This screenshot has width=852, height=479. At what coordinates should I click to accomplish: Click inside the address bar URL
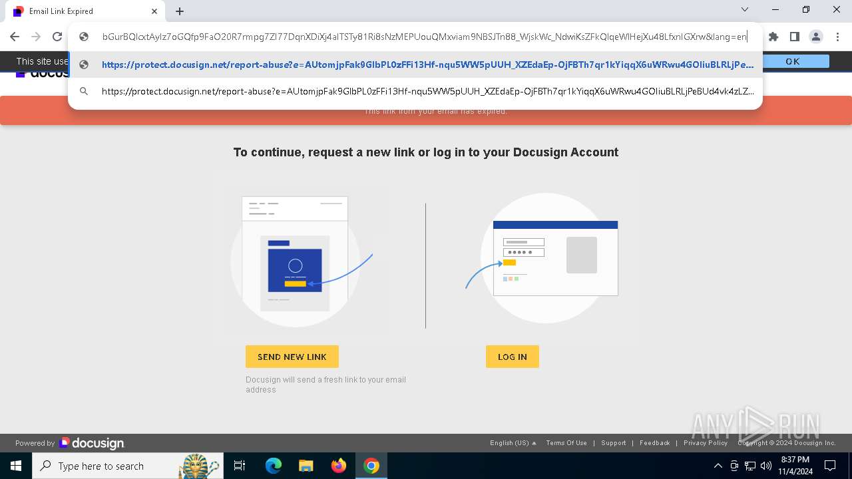[424, 37]
